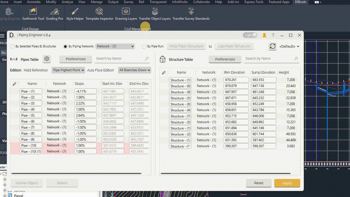Select the By Pipe Run radio button

click(144, 47)
